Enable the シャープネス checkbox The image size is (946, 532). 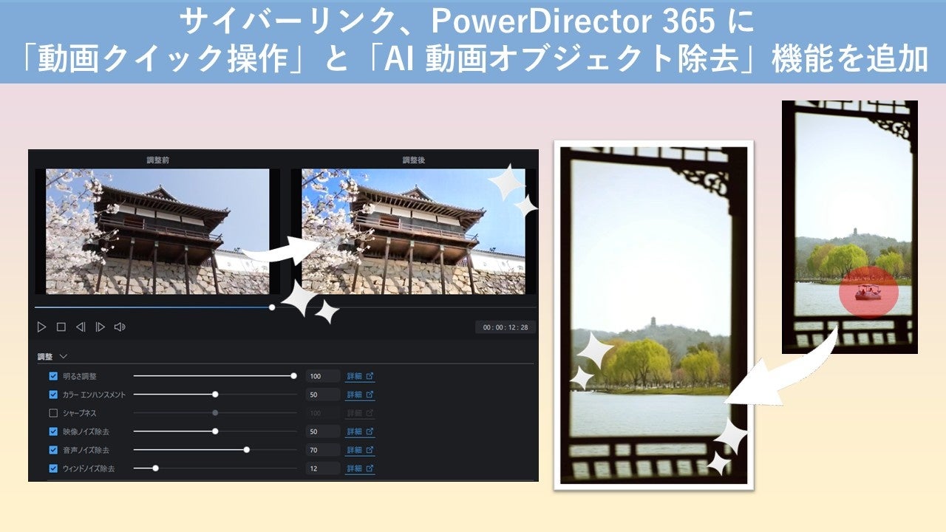click(53, 413)
